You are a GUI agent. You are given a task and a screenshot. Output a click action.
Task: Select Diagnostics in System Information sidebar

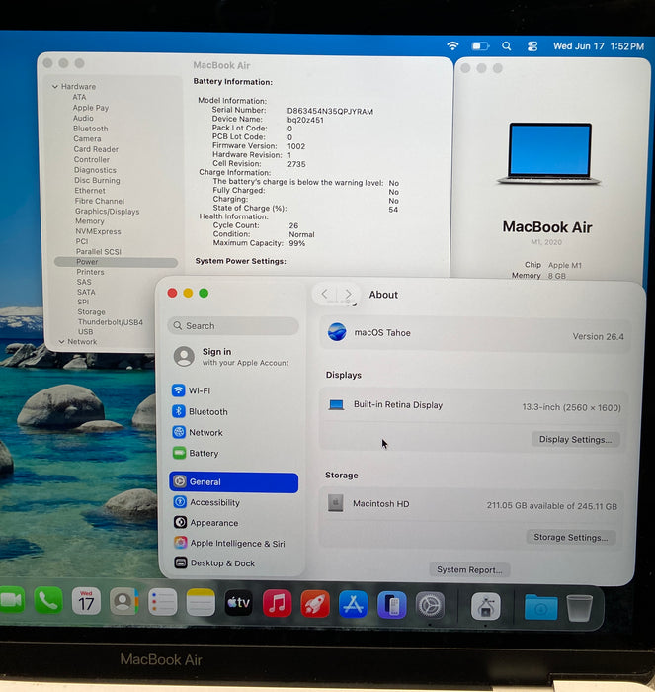(95, 170)
